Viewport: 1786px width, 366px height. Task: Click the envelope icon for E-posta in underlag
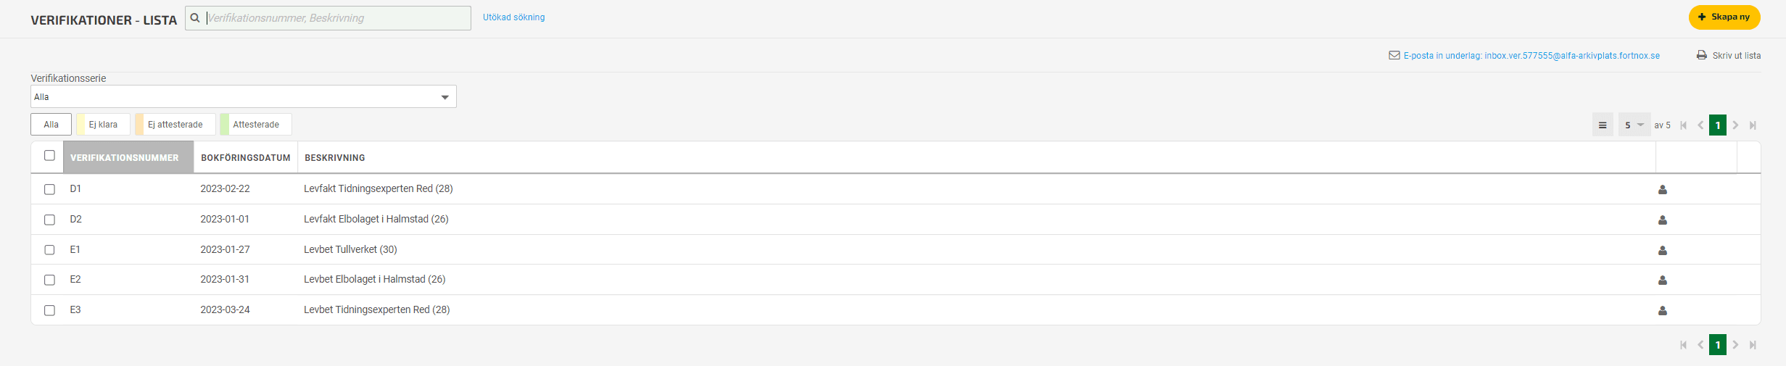click(1394, 56)
